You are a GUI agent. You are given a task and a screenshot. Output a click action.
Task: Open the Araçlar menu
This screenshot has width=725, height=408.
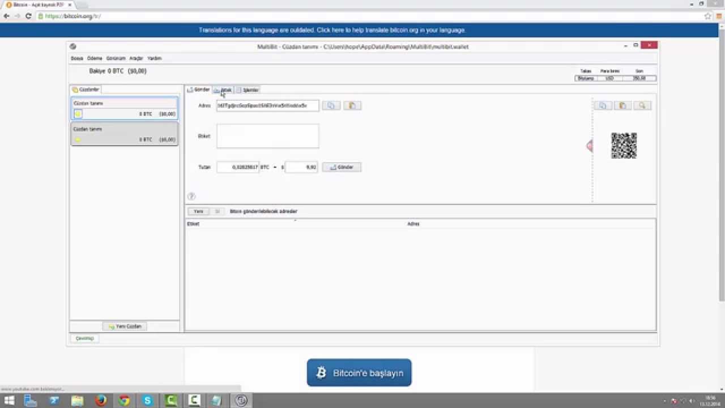136,58
